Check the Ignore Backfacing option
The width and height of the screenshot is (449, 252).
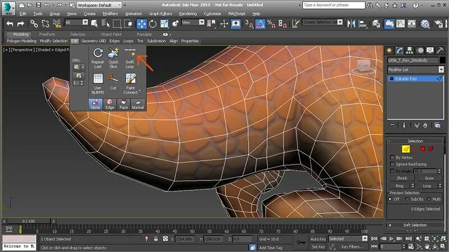392,164
